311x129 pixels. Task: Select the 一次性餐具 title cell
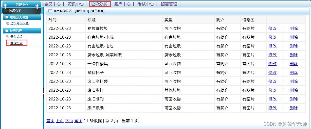124,64
